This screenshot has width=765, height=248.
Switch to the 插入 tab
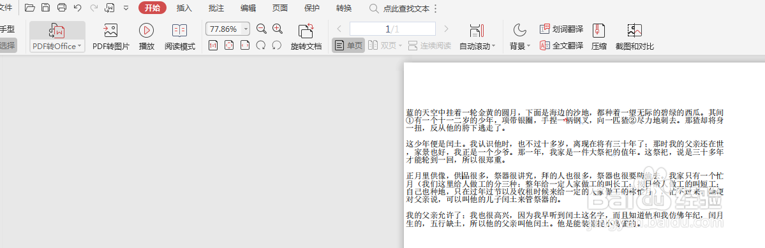pyautogui.click(x=184, y=8)
